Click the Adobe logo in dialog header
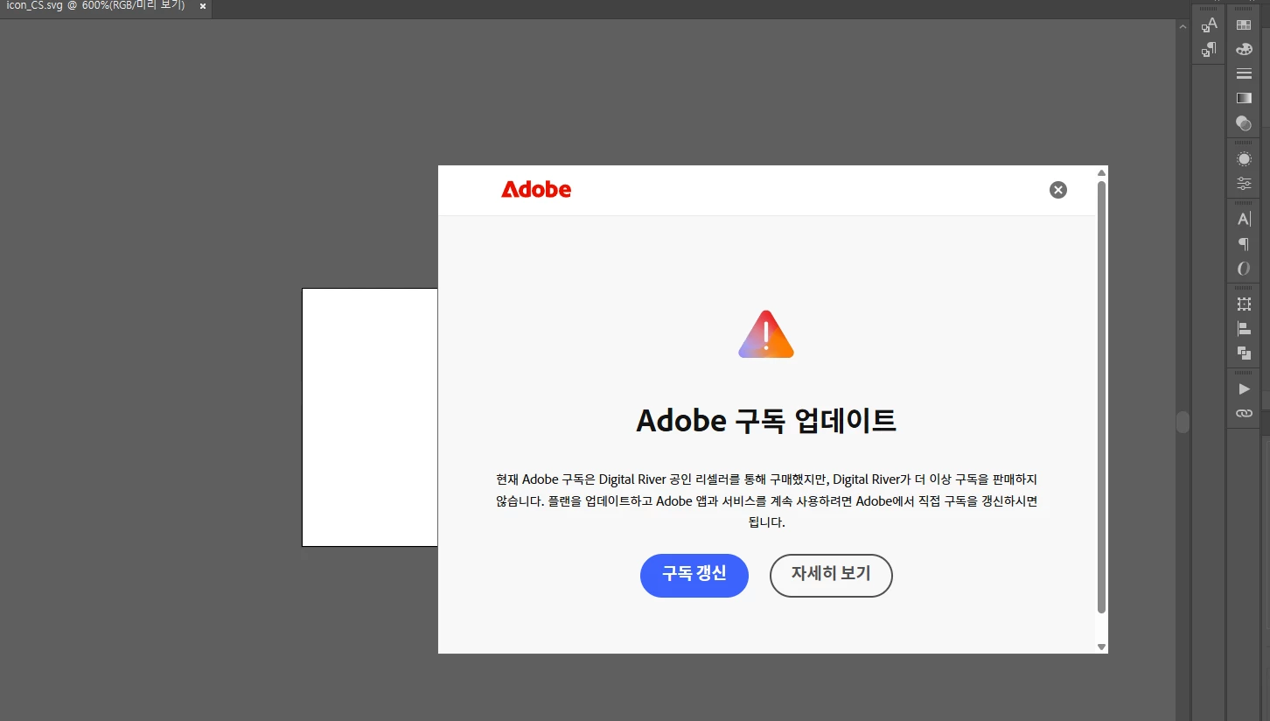The width and height of the screenshot is (1270, 721). coord(536,189)
